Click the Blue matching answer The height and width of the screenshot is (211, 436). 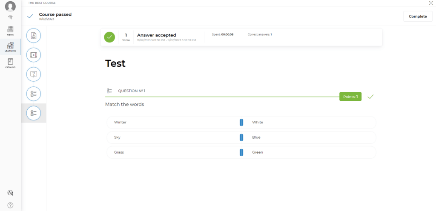click(x=256, y=137)
